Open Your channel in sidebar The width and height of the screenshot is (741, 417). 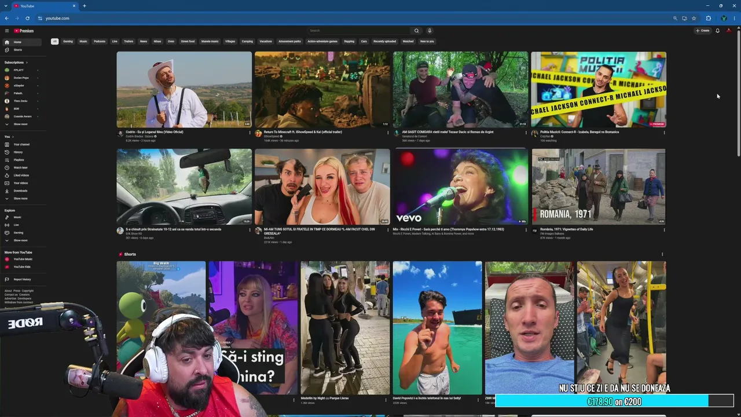(21, 144)
